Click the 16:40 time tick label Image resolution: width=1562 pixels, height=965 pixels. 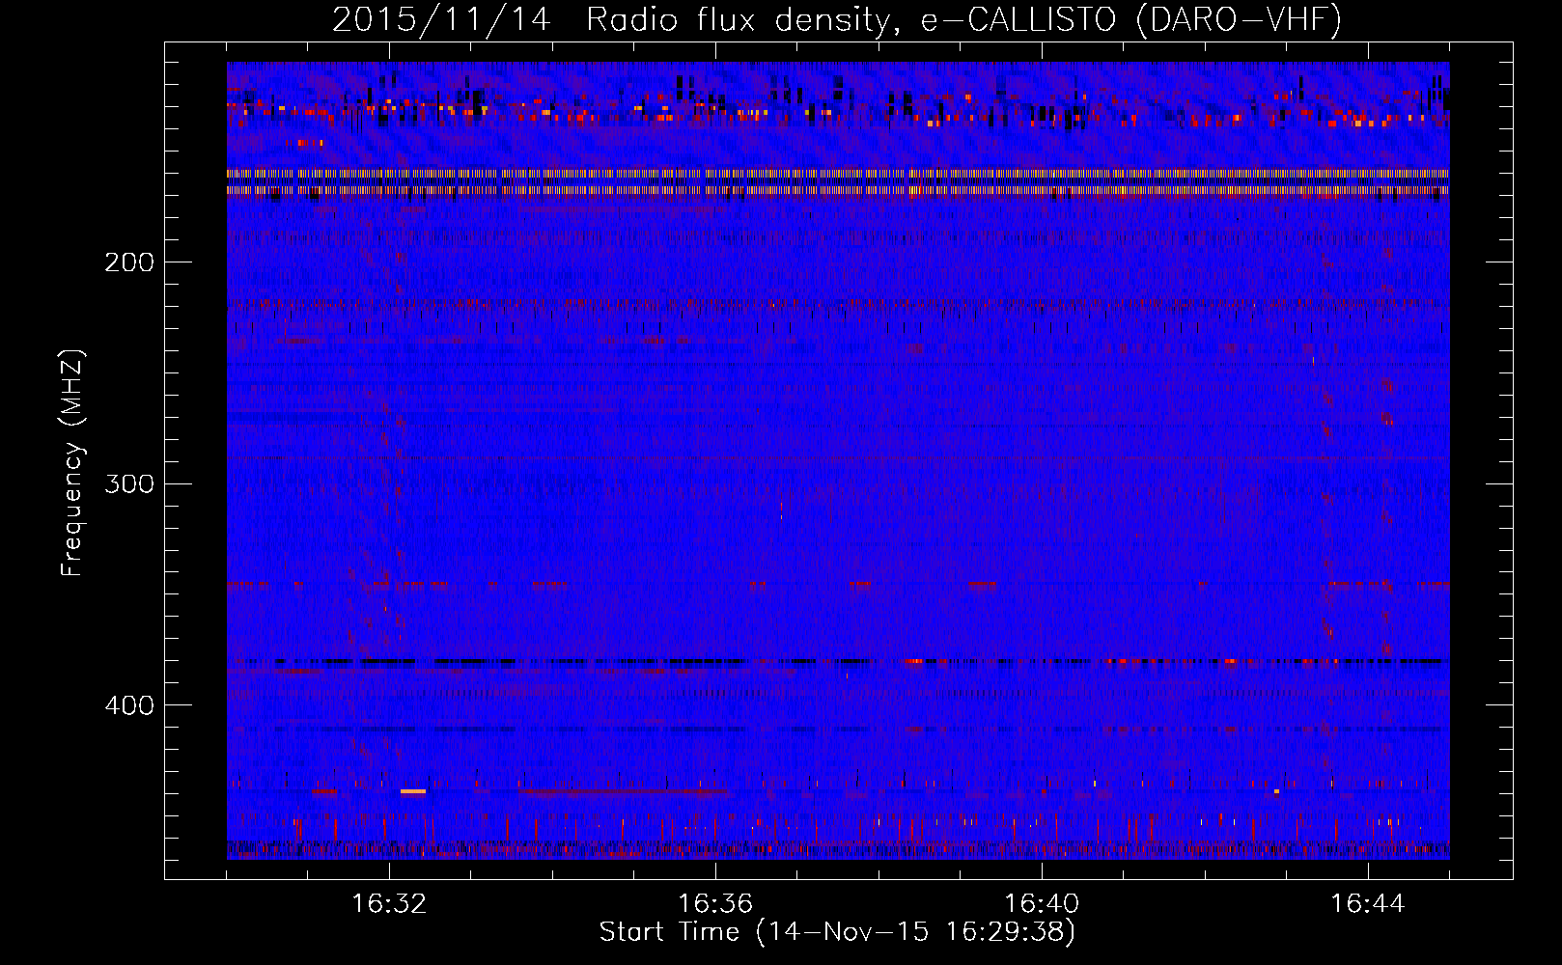(1042, 904)
